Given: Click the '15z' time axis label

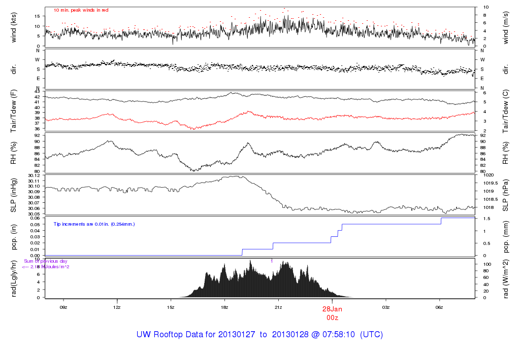Looking at the screenshot, I should pos(171,307).
